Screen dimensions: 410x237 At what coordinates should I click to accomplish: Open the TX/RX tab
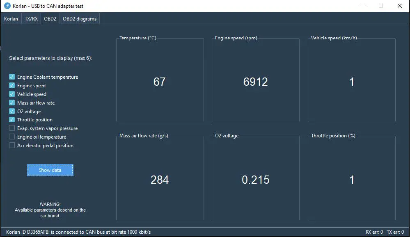click(31, 19)
